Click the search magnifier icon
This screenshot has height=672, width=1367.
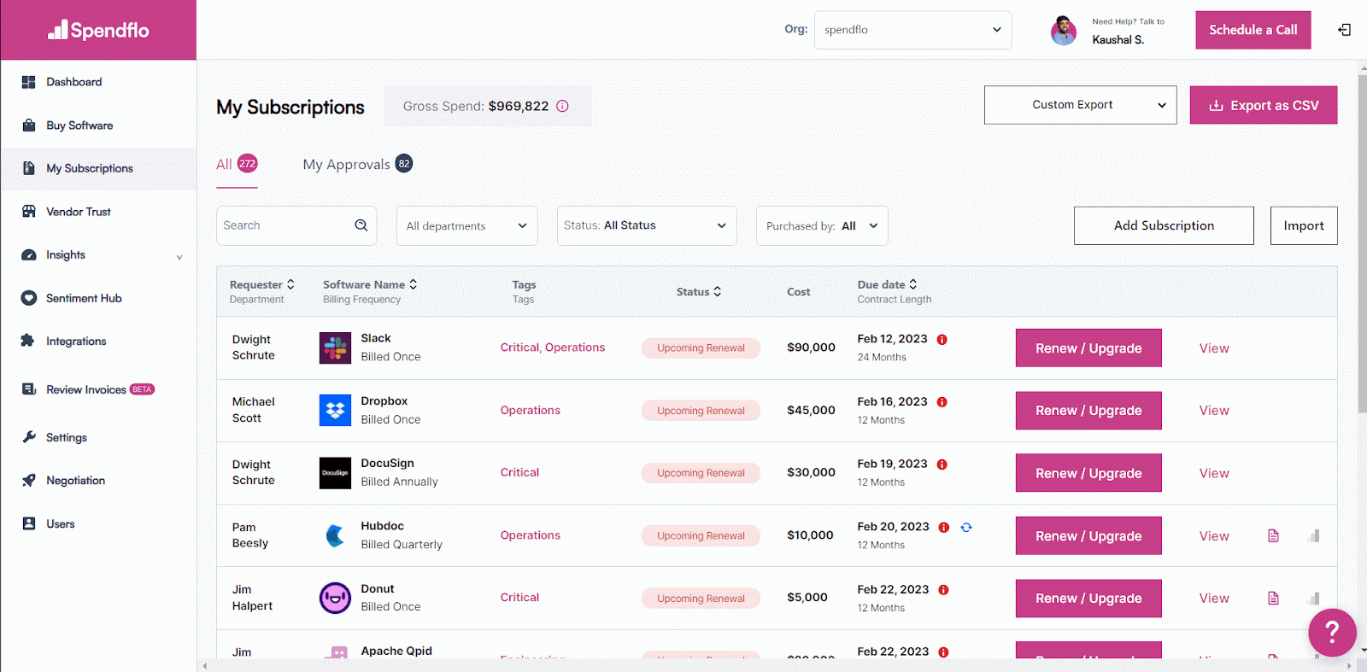click(x=361, y=225)
